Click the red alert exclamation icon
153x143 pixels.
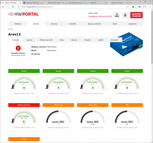[x=18, y=48]
